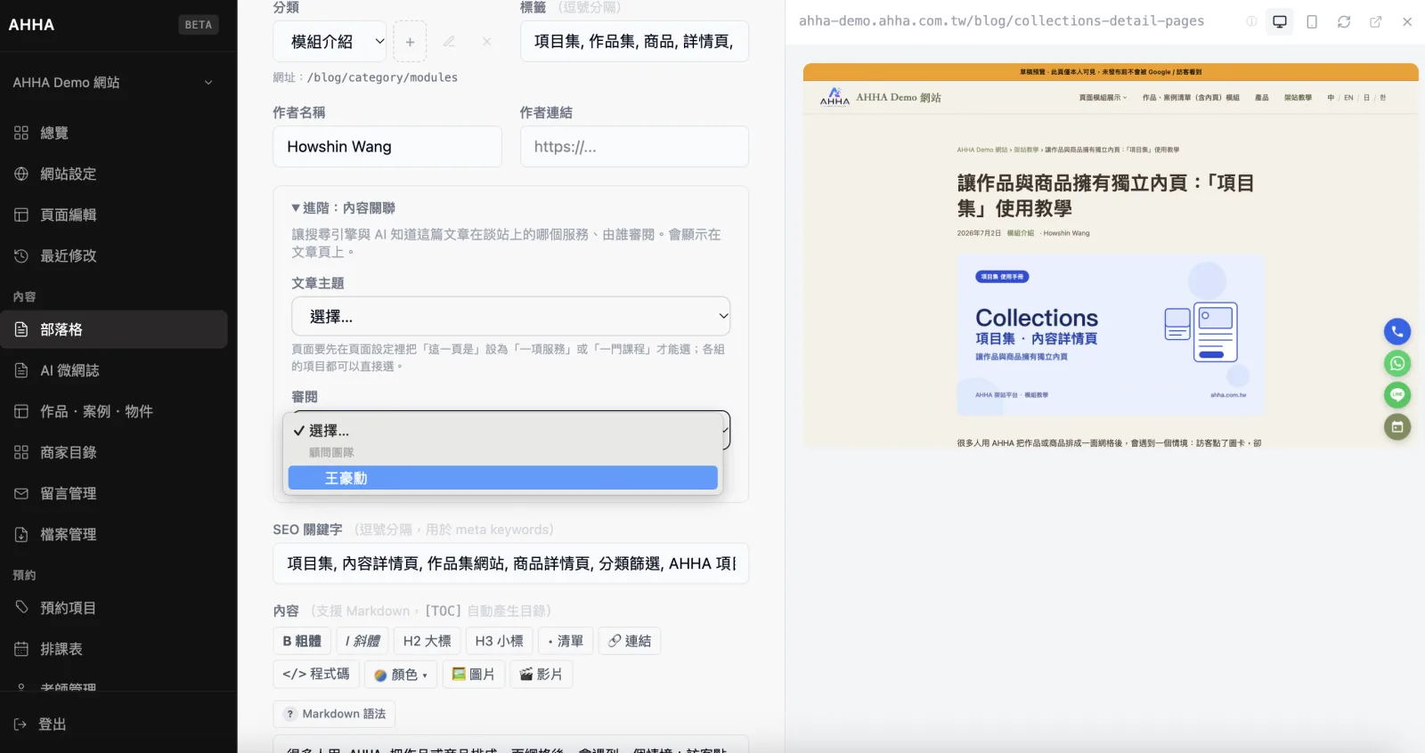Image resolution: width=1425 pixels, height=753 pixels.
Task: Open 分類 dropdown showing 模組介紹
Action: [330, 41]
